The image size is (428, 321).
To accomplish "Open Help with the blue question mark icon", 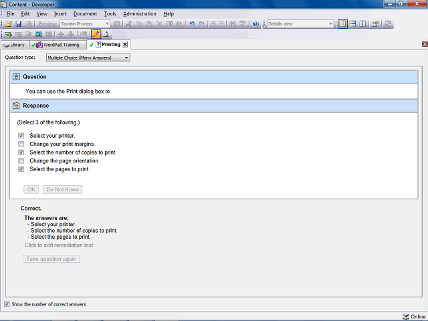I will coord(255,24).
